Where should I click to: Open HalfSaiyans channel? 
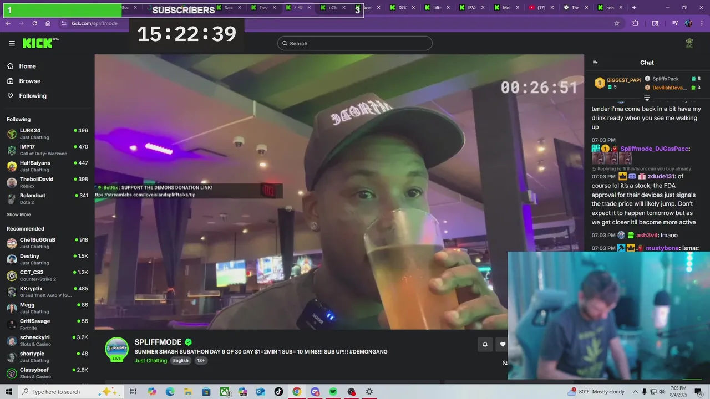47,166
